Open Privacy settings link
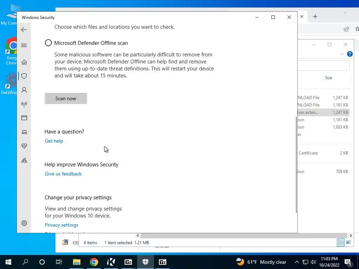 click(x=62, y=225)
